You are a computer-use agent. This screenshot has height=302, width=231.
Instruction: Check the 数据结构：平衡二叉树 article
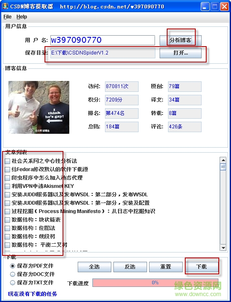pos(7,245)
